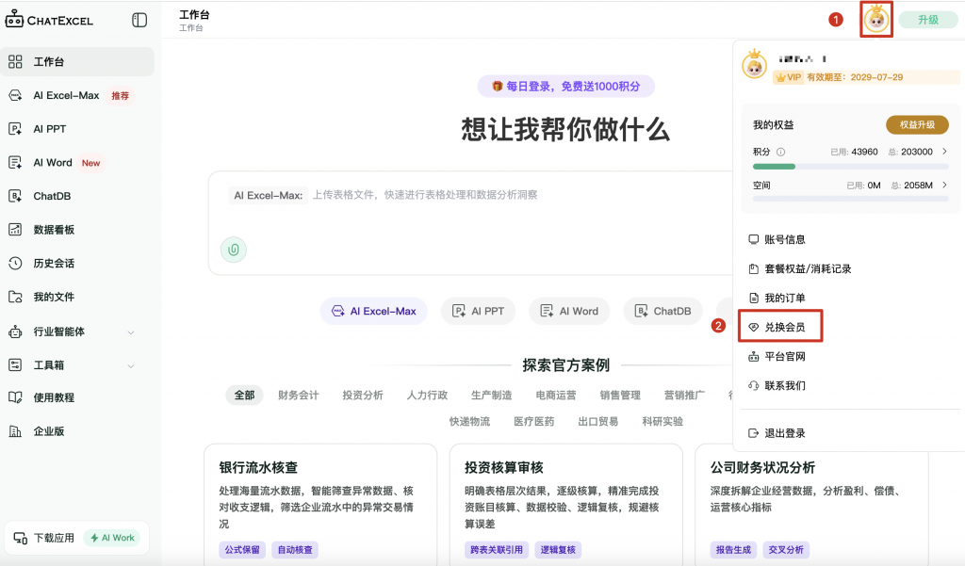Screen dimensions: 965x566
Task: Expand the 工具箱 chevron
Action: (x=130, y=366)
